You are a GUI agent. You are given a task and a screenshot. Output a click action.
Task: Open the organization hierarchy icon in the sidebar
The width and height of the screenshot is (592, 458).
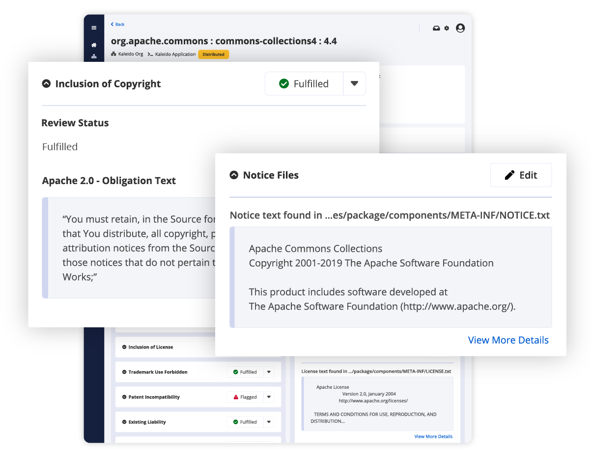click(94, 56)
